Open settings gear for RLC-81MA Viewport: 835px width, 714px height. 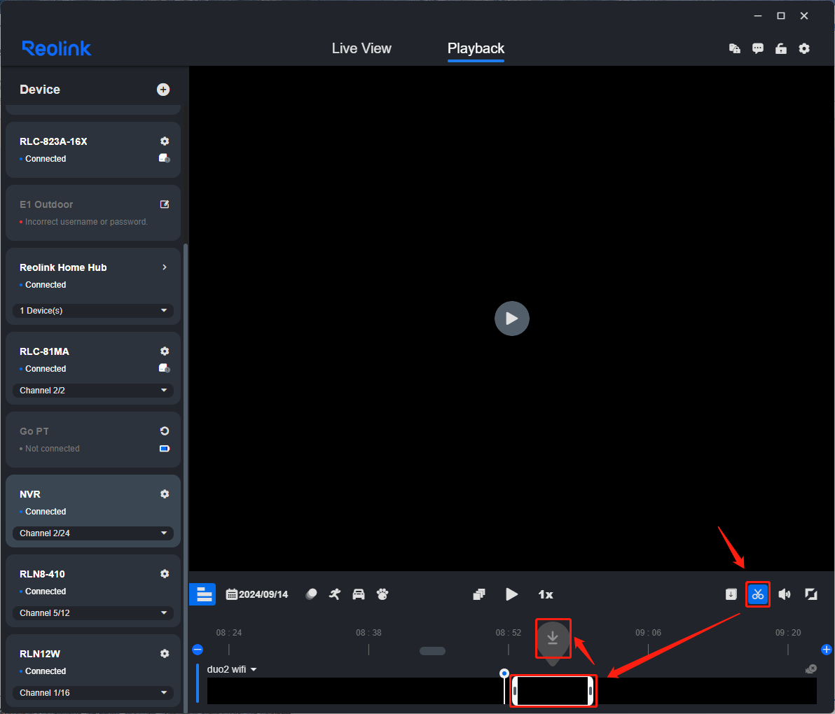click(165, 351)
